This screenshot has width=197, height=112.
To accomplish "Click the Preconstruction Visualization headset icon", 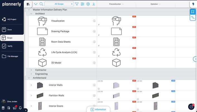I will tap(116, 21).
